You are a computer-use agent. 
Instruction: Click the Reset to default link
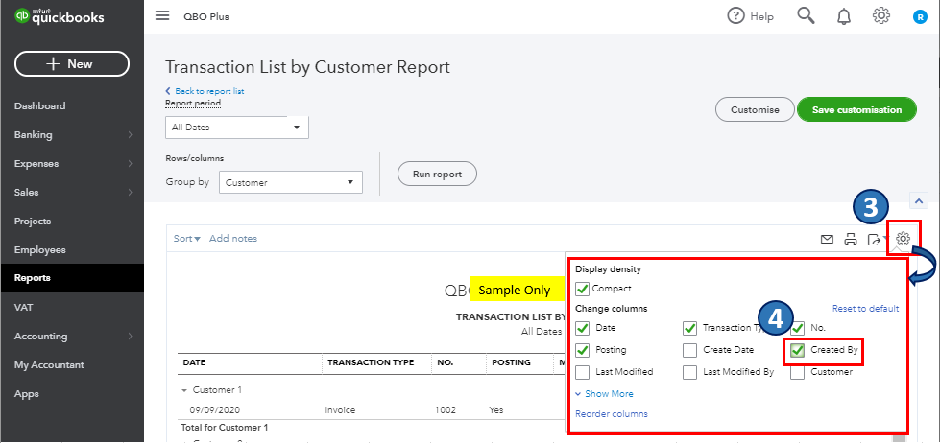(865, 309)
